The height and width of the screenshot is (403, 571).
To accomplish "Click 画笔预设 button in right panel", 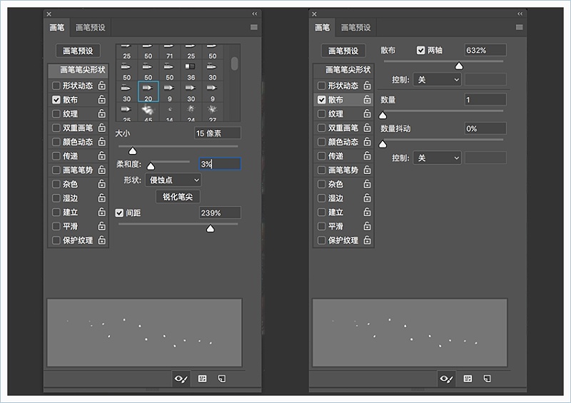I will [x=343, y=51].
